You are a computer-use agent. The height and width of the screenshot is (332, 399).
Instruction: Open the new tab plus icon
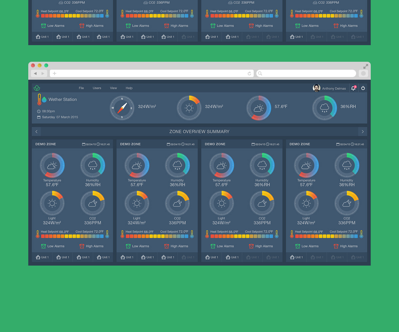[55, 73]
